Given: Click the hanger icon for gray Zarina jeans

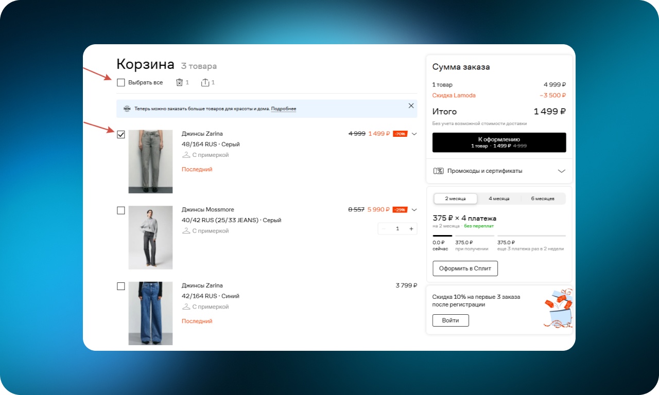Looking at the screenshot, I should [186, 155].
